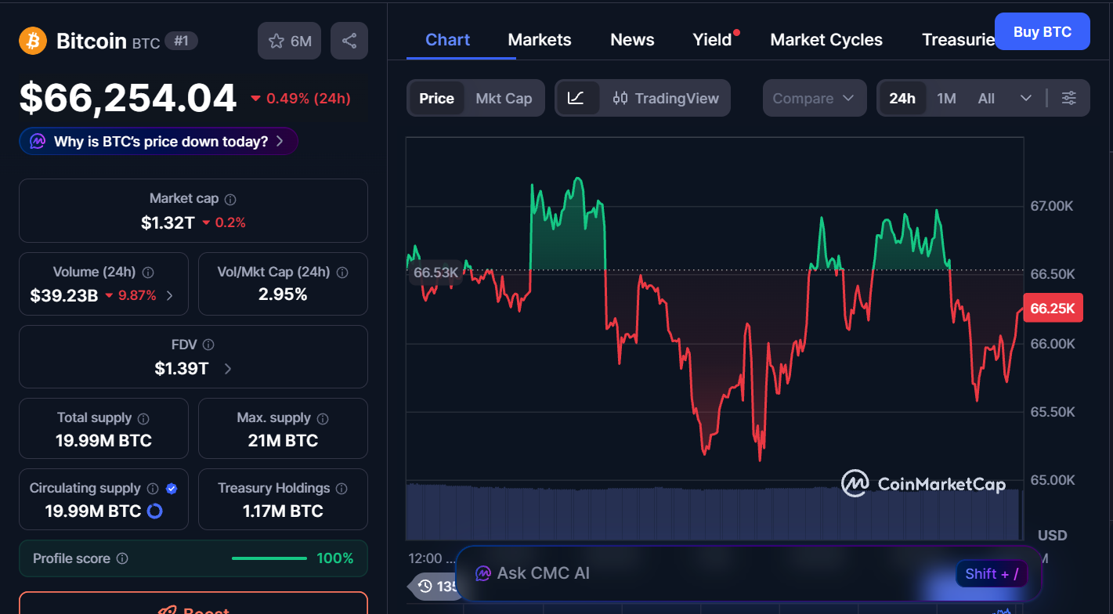
Task: Select the line chart icon
Action: [576, 98]
